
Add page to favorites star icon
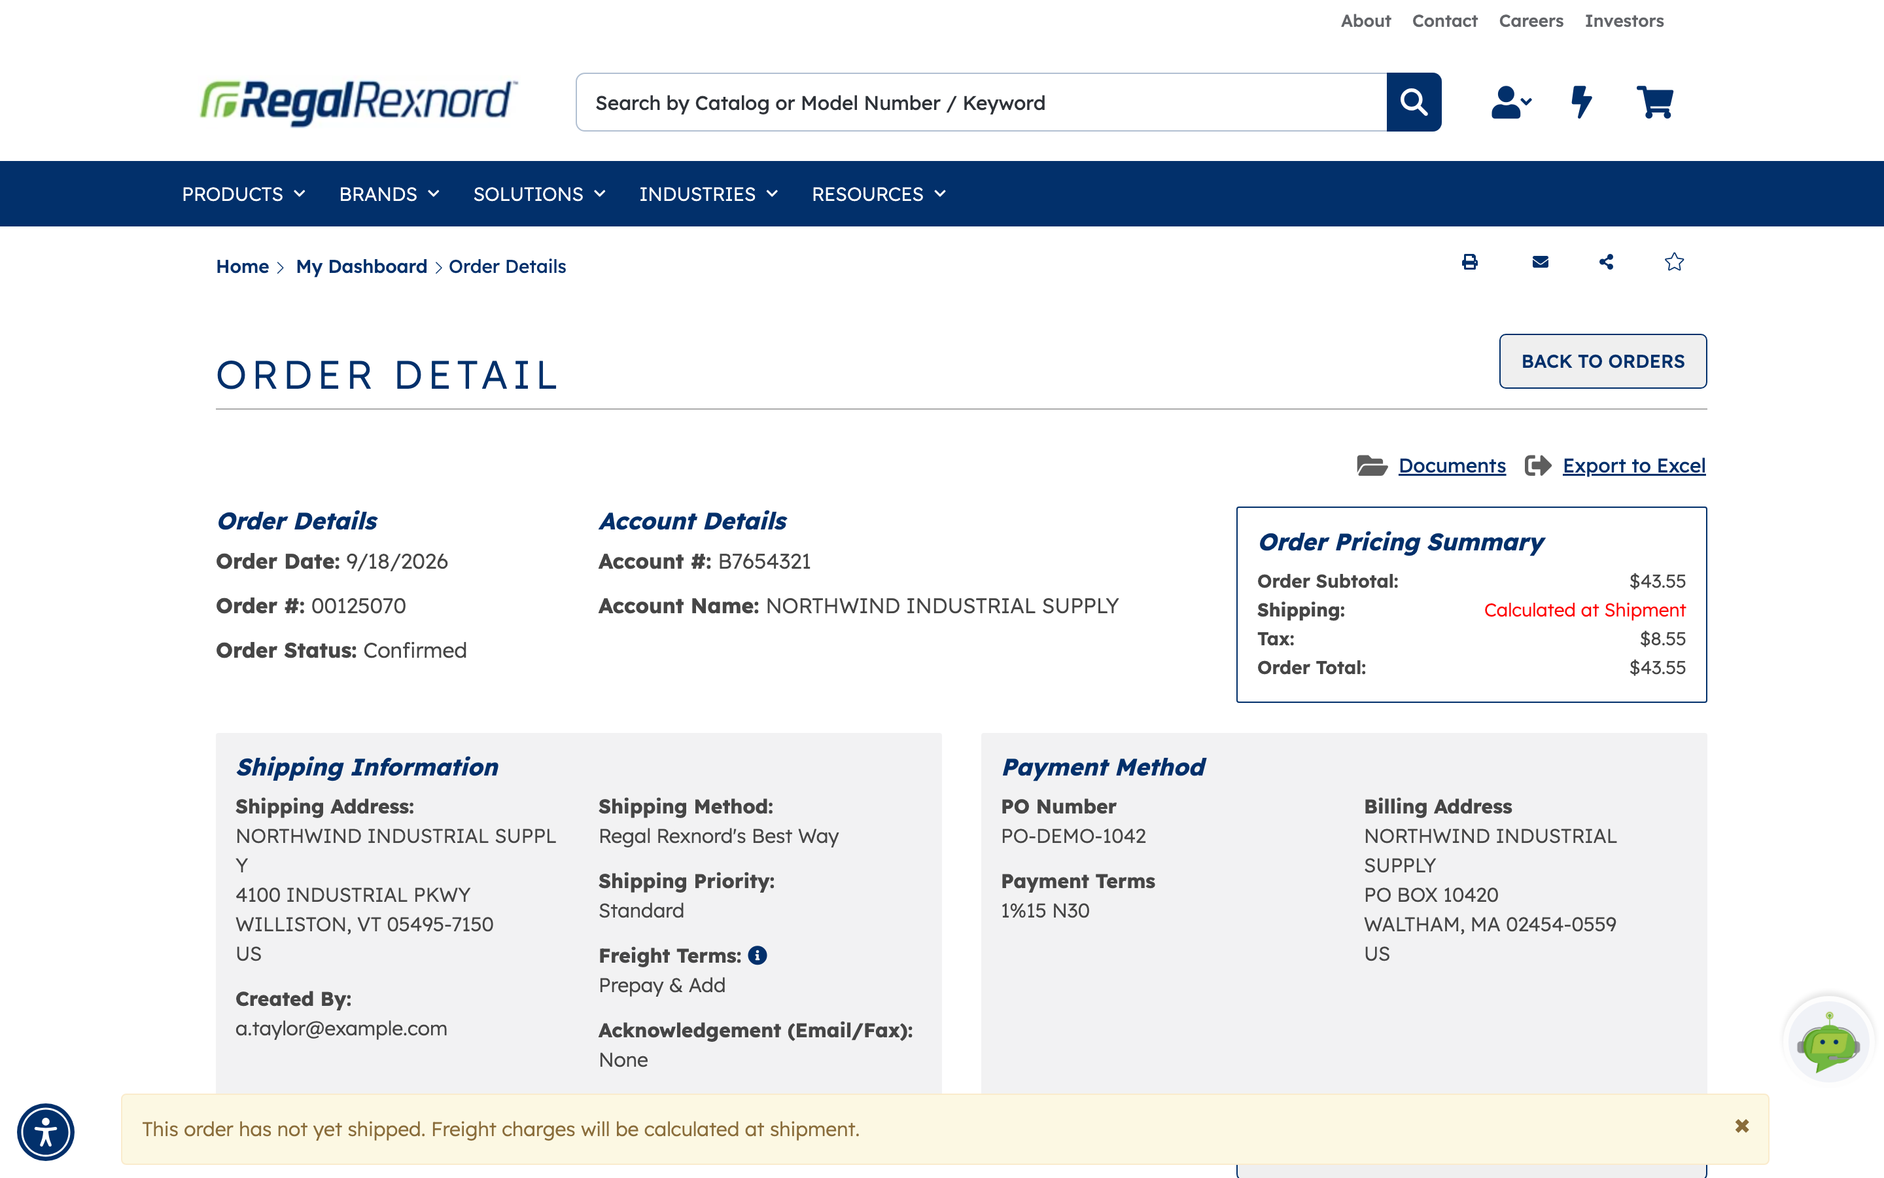1674,262
